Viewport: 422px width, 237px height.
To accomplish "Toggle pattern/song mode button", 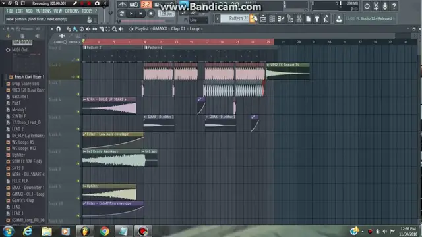I will (x=121, y=13).
